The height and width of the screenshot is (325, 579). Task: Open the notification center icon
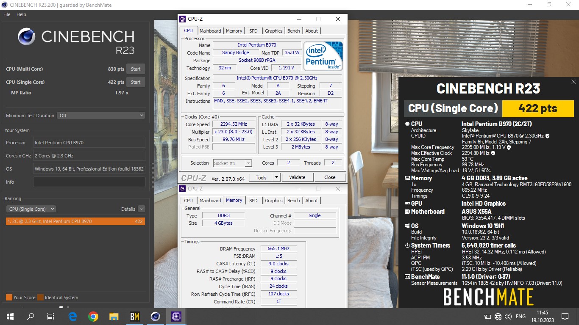(x=565, y=316)
